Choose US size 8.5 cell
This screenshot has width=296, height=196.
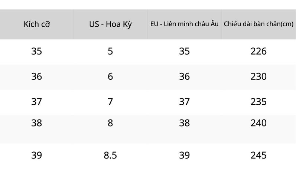[110, 156]
